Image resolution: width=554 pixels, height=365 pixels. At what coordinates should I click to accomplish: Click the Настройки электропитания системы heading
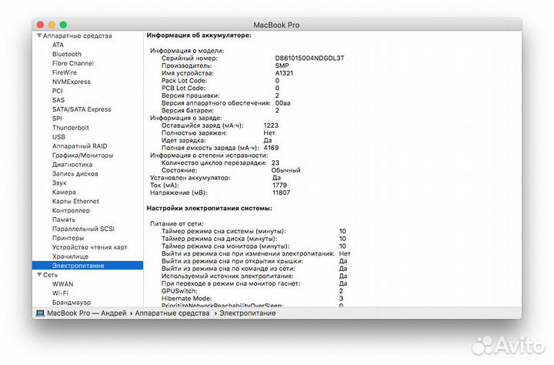[209, 209]
